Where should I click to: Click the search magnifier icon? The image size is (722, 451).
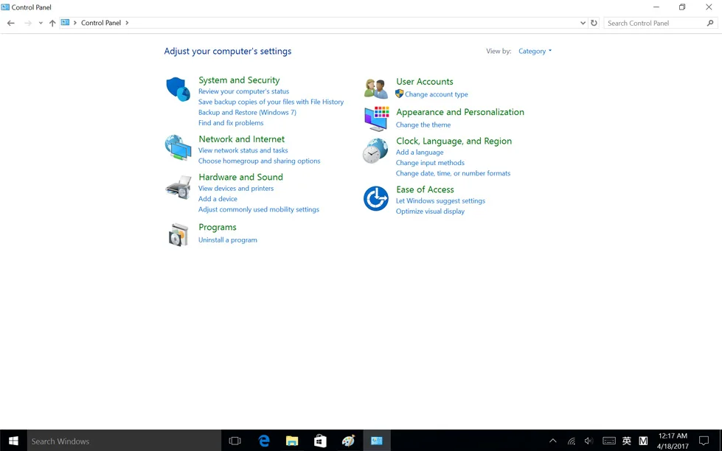(710, 23)
